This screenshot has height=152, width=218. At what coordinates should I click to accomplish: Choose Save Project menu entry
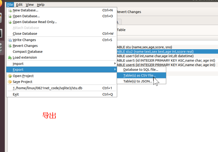click(62, 82)
